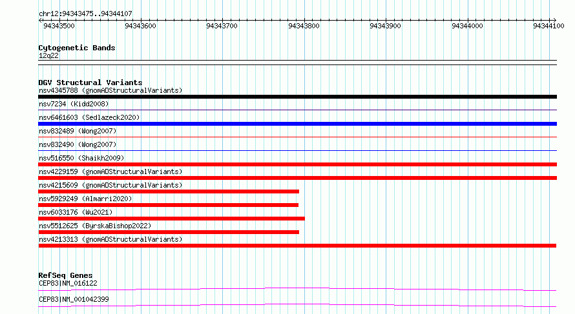Open variant nsv5512625 (ByrskaBishop2022) label
The image size is (575, 314).
95,226
